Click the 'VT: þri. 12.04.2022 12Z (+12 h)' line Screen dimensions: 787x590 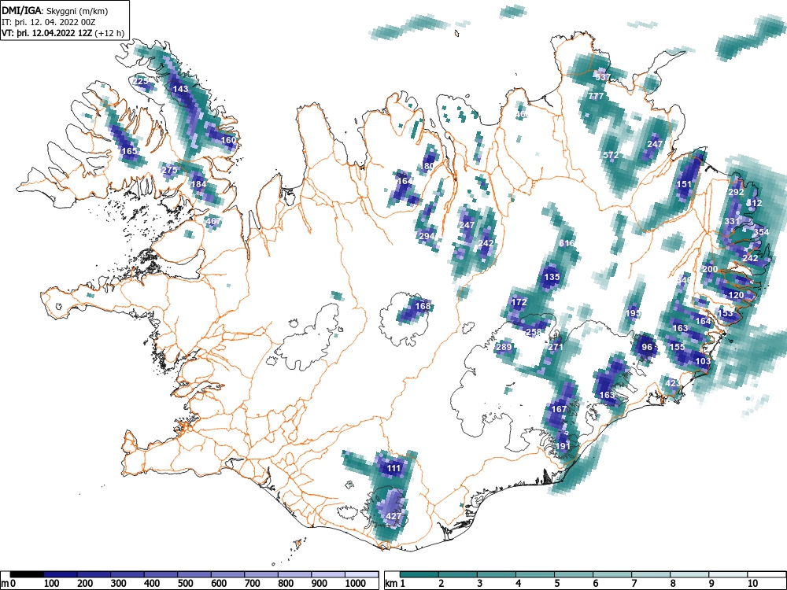click(63, 33)
